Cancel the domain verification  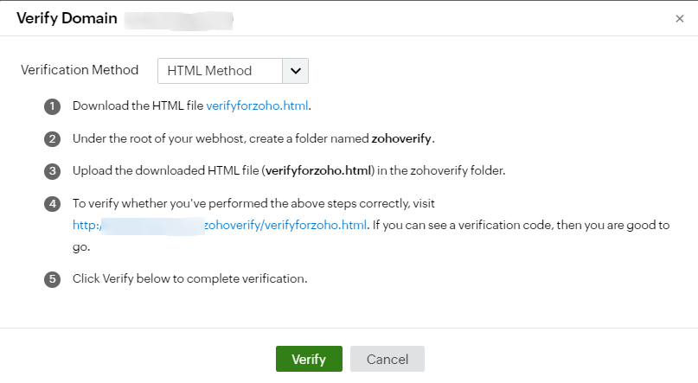point(387,359)
